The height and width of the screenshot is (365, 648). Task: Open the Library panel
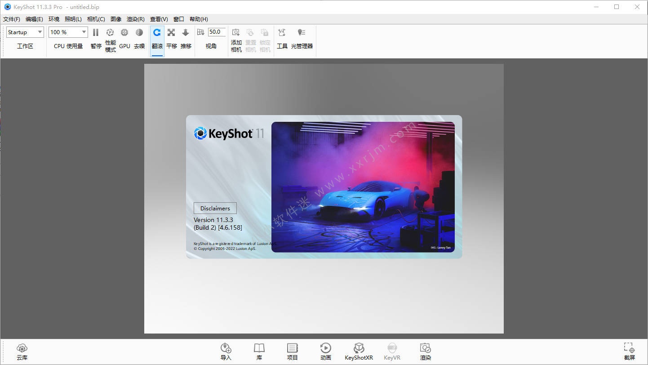click(x=259, y=352)
